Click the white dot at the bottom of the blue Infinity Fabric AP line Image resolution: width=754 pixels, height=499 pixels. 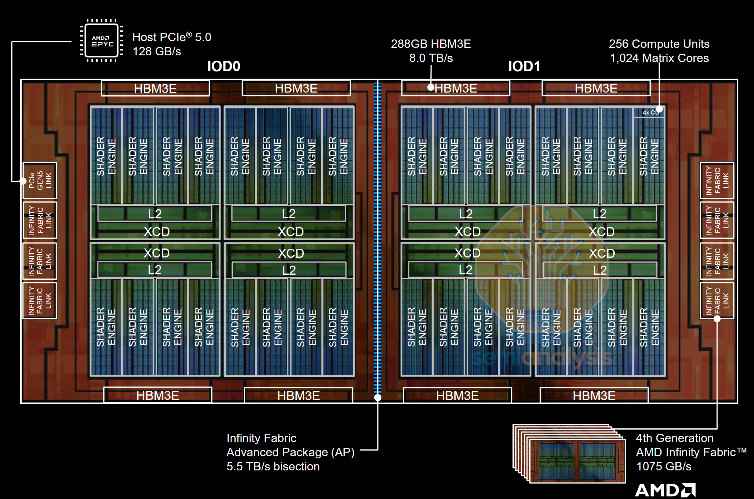378,397
